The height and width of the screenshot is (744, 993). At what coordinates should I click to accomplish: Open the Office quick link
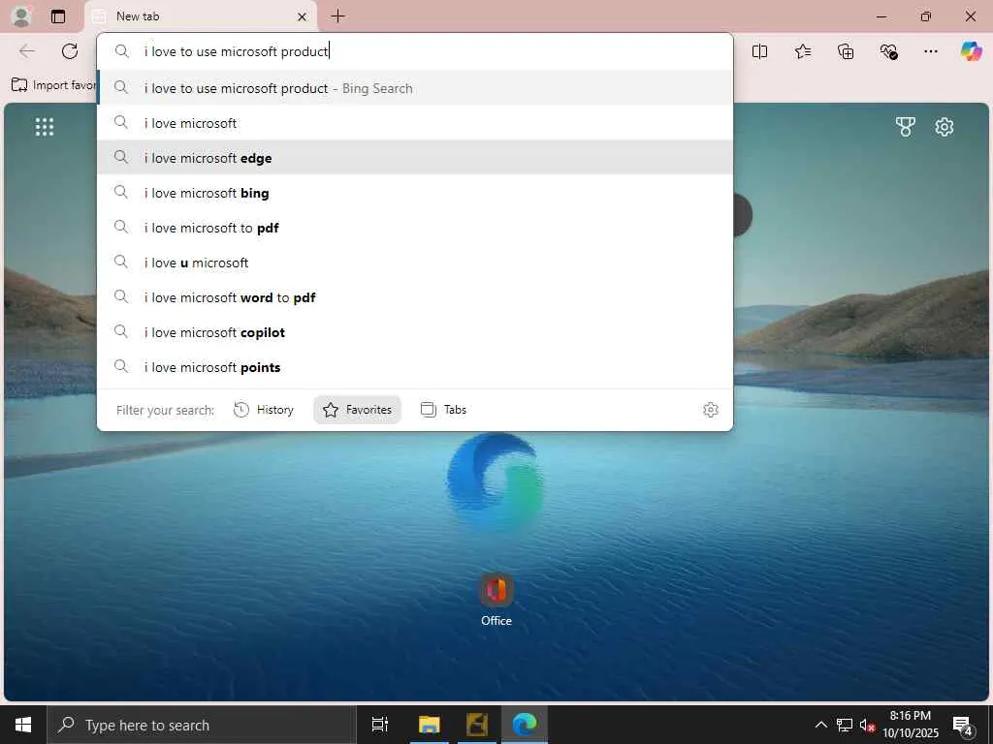[x=496, y=601]
